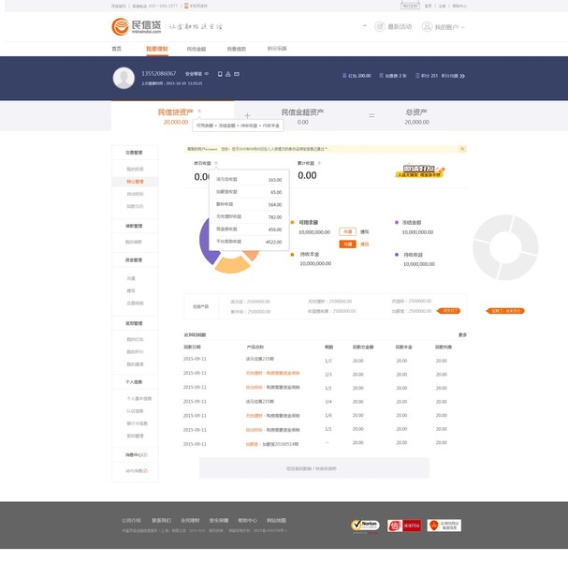Open the 积分乐园 nav tab
The height and width of the screenshot is (562, 568).
coord(277,48)
